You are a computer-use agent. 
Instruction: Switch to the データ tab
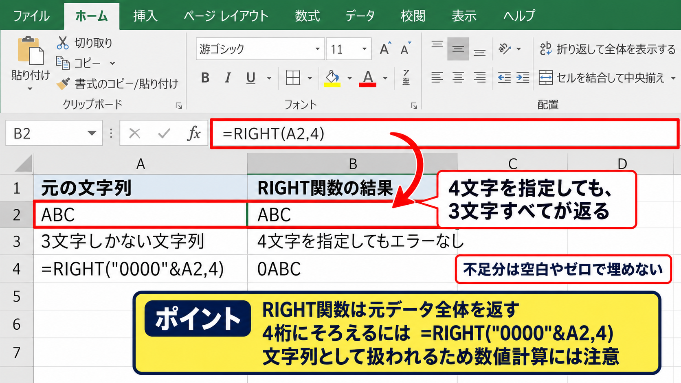coord(360,16)
